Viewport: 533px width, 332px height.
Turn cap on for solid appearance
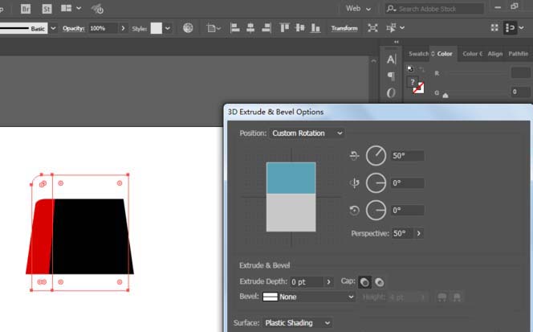(x=364, y=282)
